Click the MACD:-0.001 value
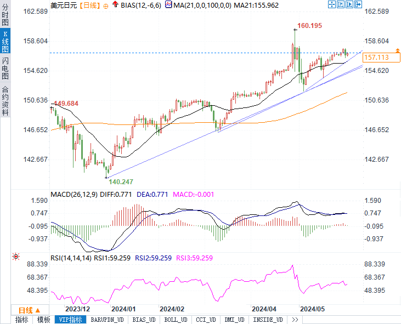The height and width of the screenshot is (324, 401). tap(193, 195)
